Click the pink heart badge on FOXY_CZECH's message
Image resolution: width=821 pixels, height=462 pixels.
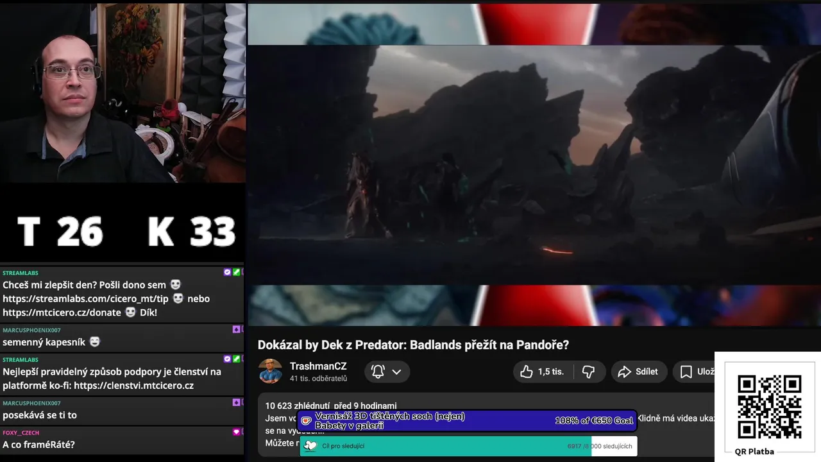[236, 432]
